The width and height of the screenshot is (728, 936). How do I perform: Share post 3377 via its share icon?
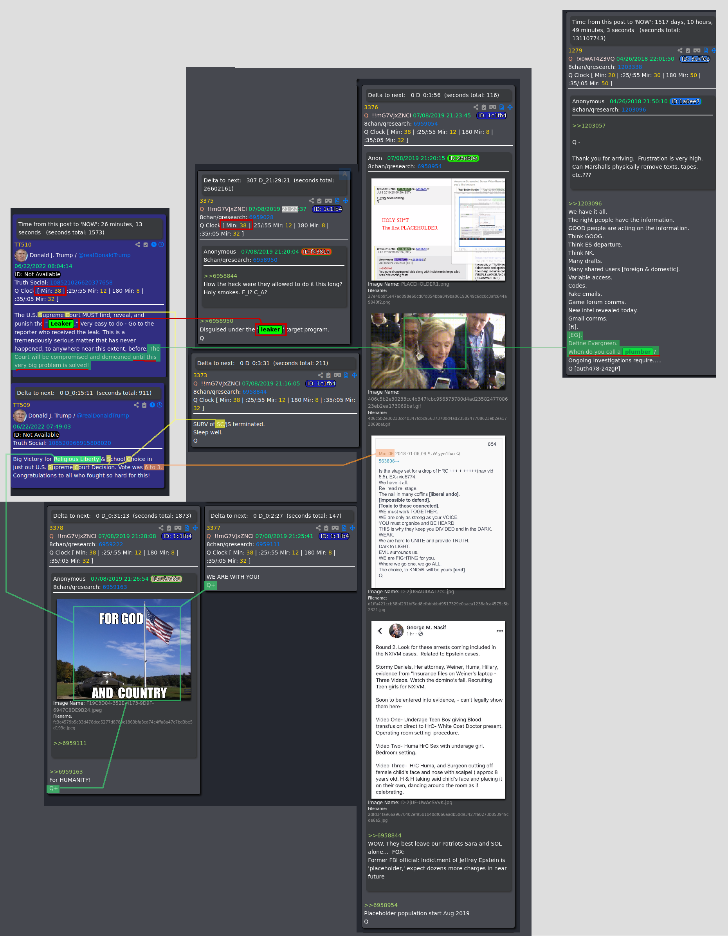point(319,528)
